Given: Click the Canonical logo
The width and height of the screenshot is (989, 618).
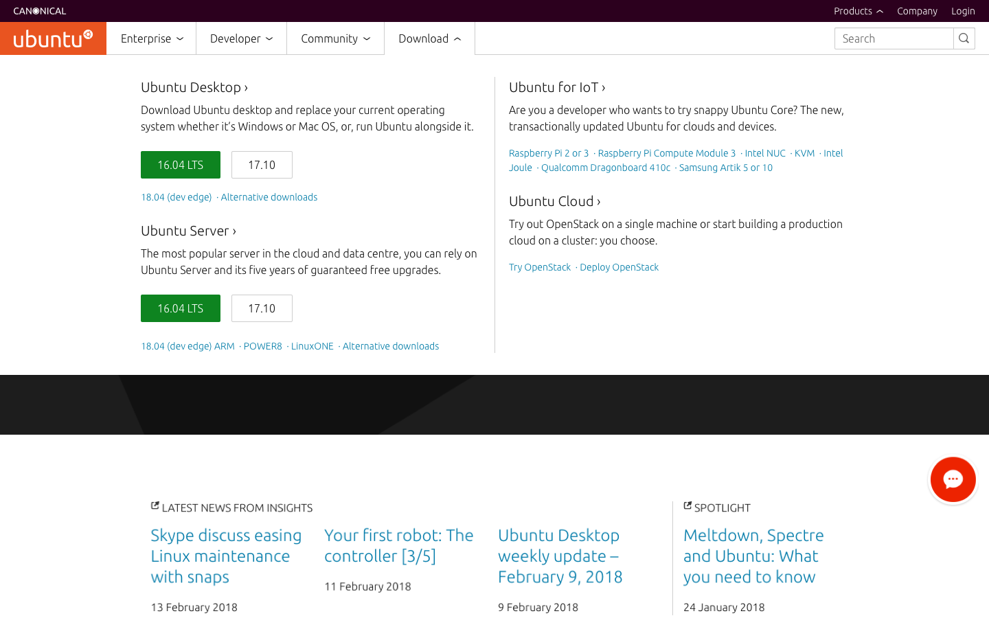Looking at the screenshot, I should tap(40, 11).
